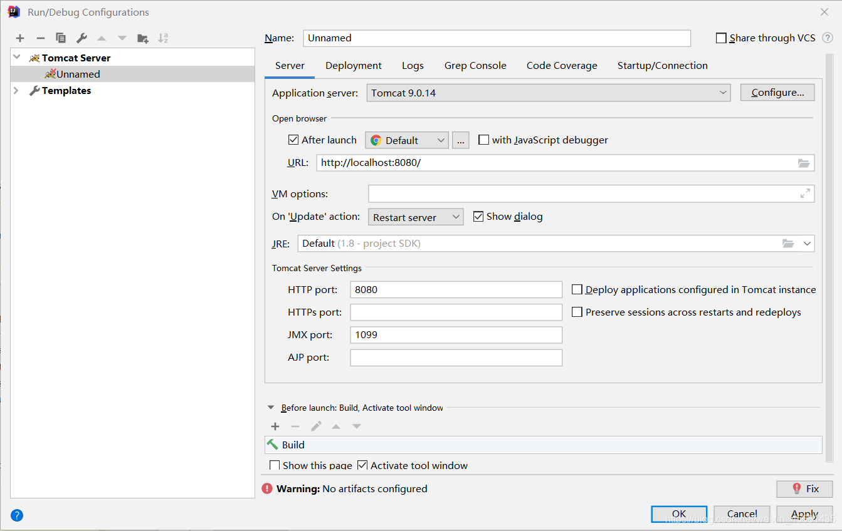Click the Fix button

tap(804, 488)
